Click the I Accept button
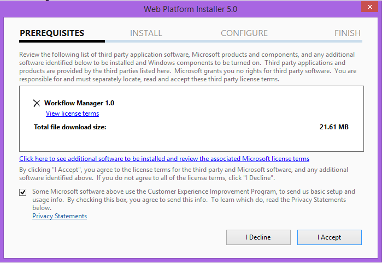 (330, 237)
